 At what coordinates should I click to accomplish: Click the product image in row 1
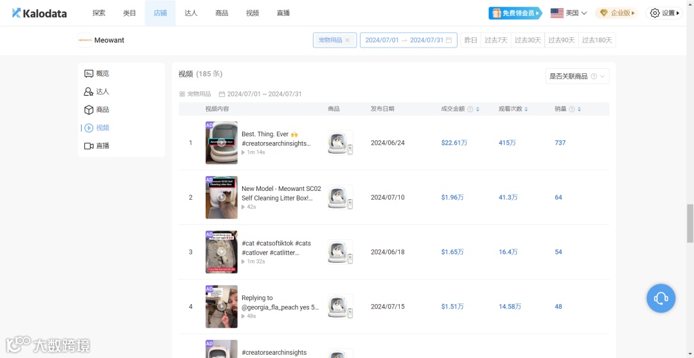pos(341,143)
